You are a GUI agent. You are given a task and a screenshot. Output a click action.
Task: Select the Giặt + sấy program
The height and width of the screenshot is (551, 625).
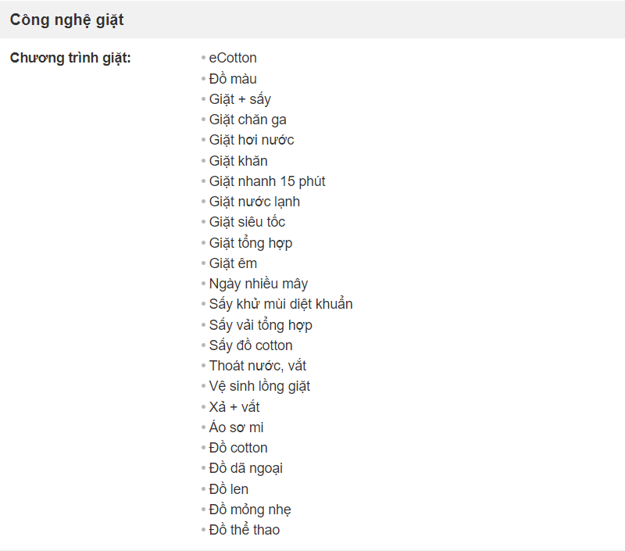click(x=240, y=99)
